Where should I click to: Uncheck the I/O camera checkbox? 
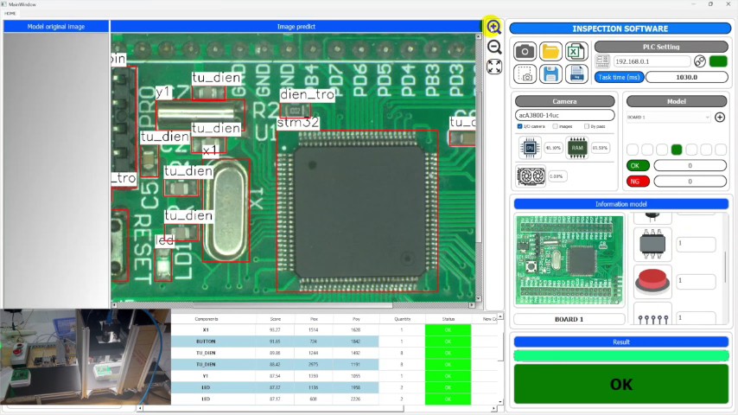click(519, 126)
